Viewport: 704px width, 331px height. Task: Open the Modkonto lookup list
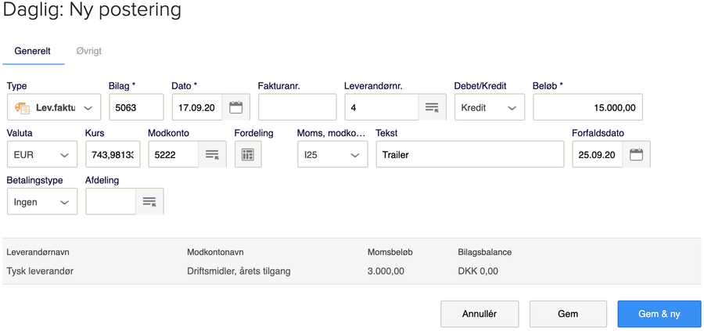(x=211, y=155)
